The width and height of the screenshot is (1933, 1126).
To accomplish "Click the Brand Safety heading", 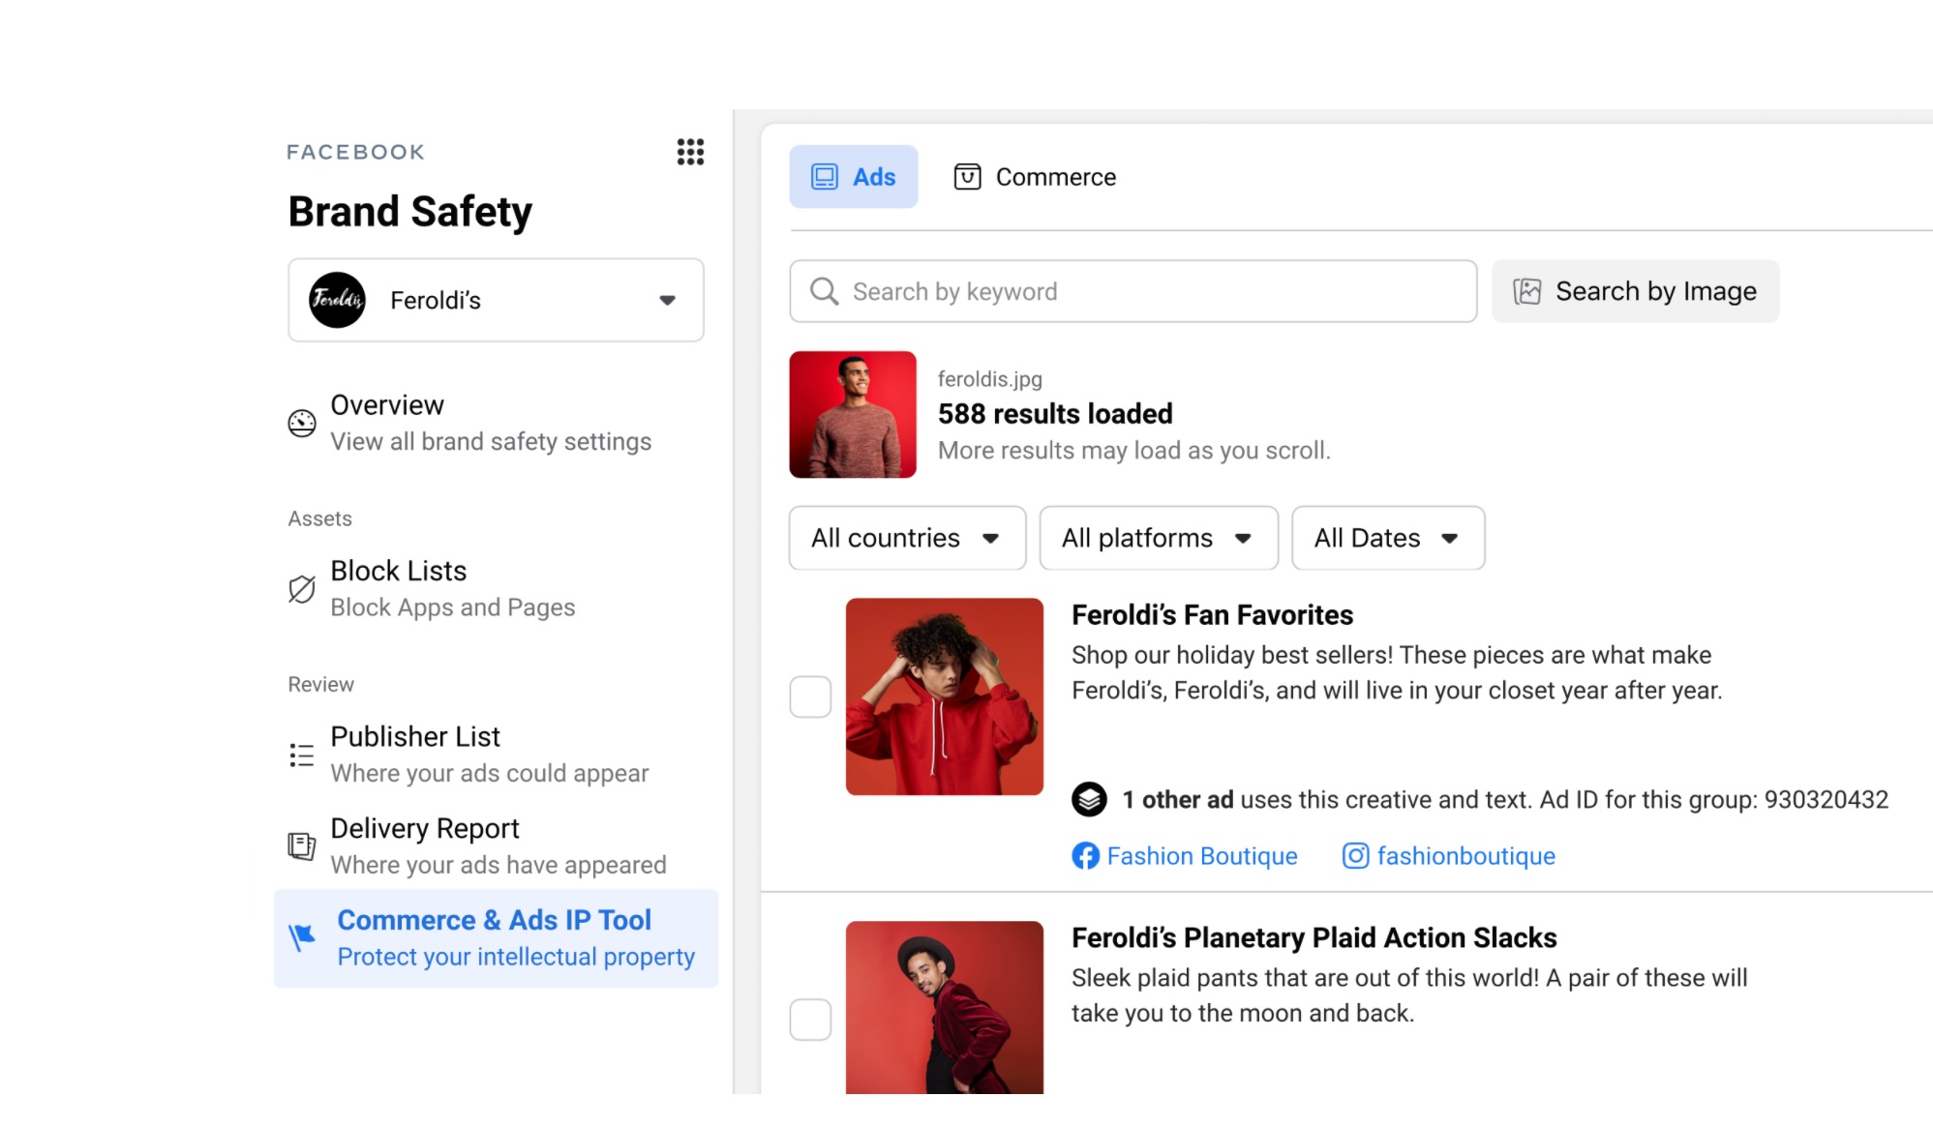I will pyautogui.click(x=410, y=212).
